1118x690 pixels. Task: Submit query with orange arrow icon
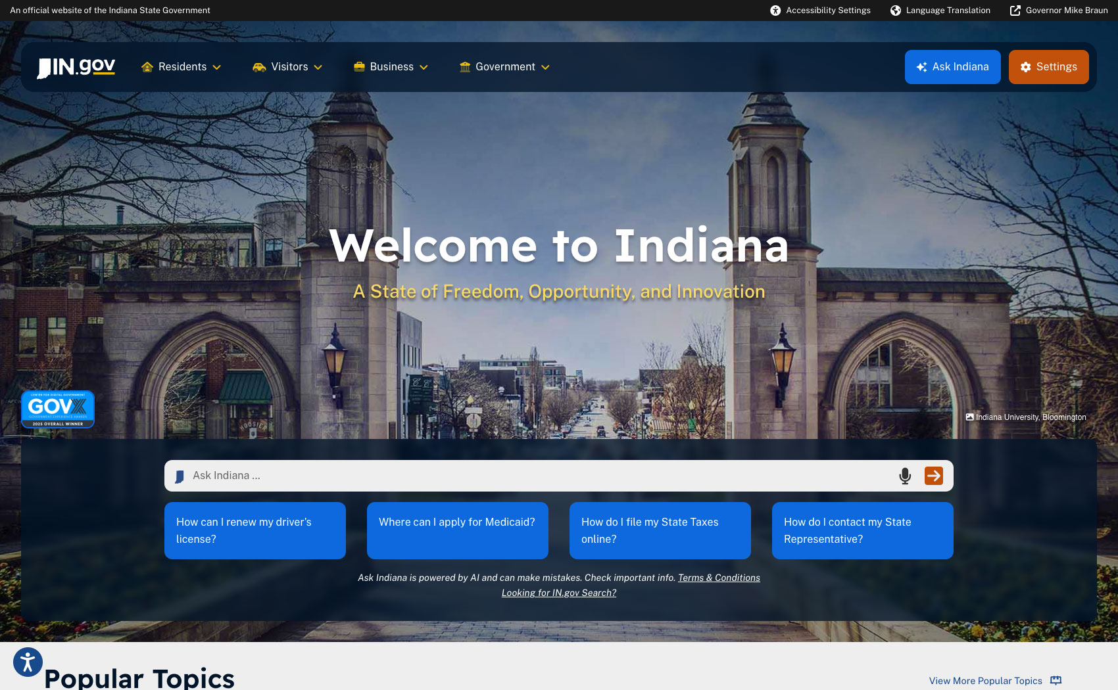(933, 476)
